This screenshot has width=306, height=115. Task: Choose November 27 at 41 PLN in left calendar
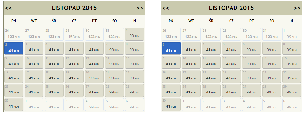[94, 90]
